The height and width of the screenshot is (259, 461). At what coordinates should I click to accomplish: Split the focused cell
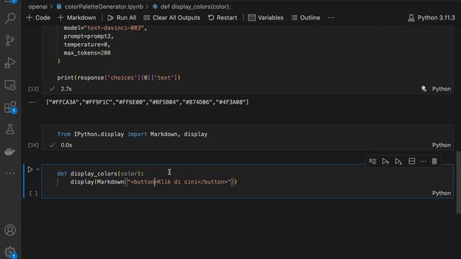[411, 161]
